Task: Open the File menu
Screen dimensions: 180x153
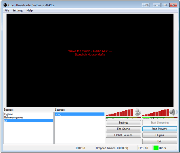Action: [x=7, y=10]
